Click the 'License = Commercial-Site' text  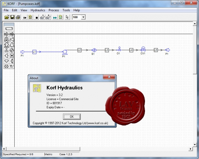[62, 99]
